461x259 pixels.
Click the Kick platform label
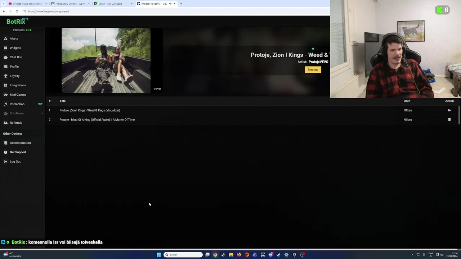coord(28,30)
